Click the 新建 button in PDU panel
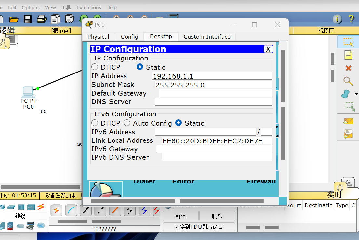This screenshot has height=240, width=359. pos(181,216)
